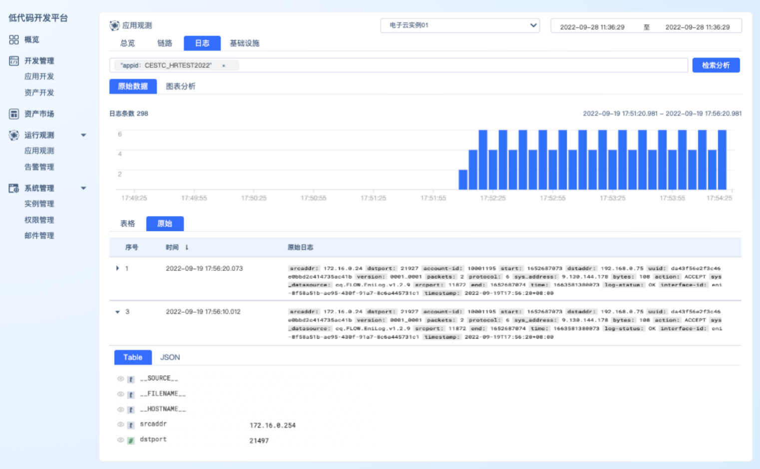Toggle visibility eye for srcaddr field
760x469 pixels.
click(x=120, y=425)
